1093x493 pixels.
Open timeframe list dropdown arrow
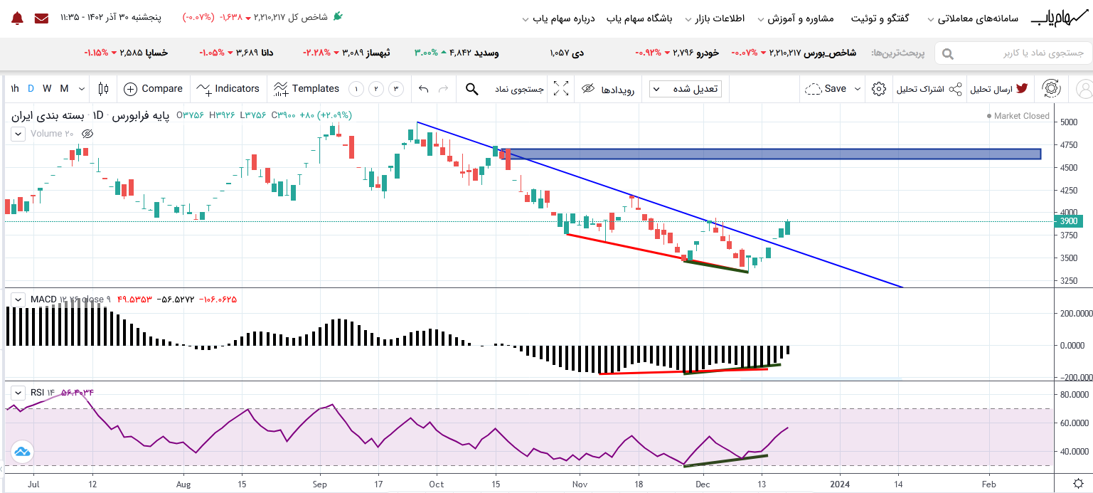coord(82,89)
